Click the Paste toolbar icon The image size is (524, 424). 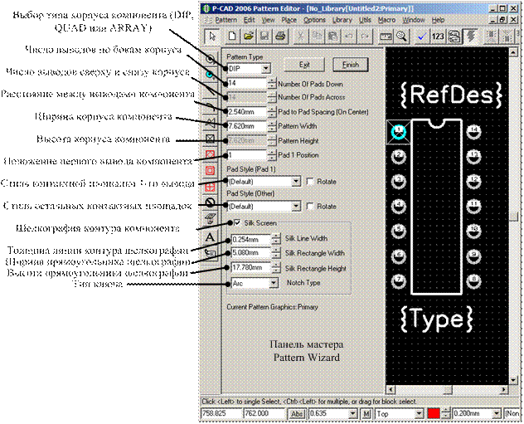click(x=332, y=36)
